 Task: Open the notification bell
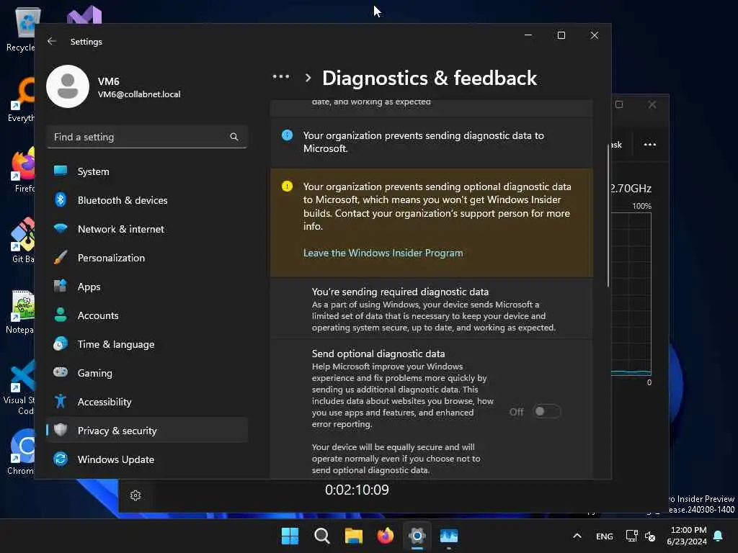click(x=719, y=536)
